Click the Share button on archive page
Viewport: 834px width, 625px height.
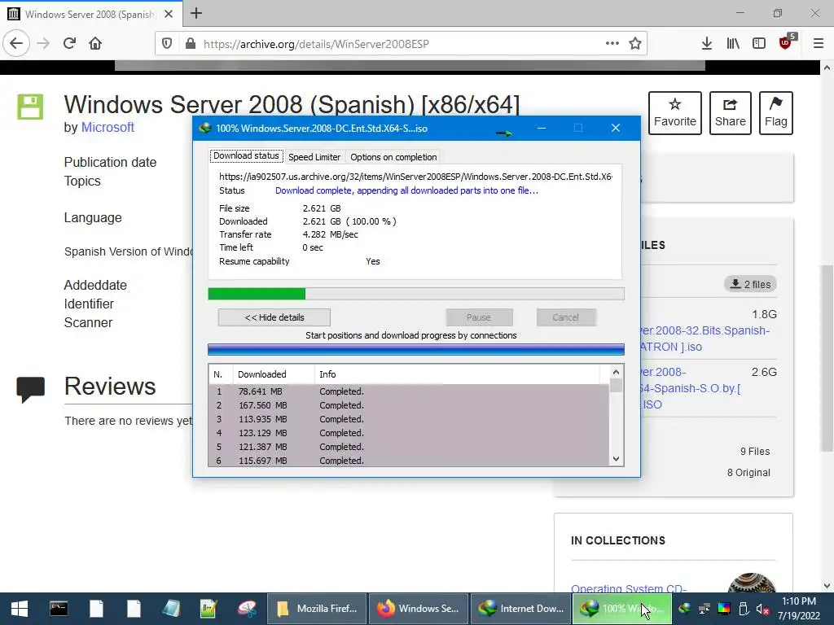(731, 112)
